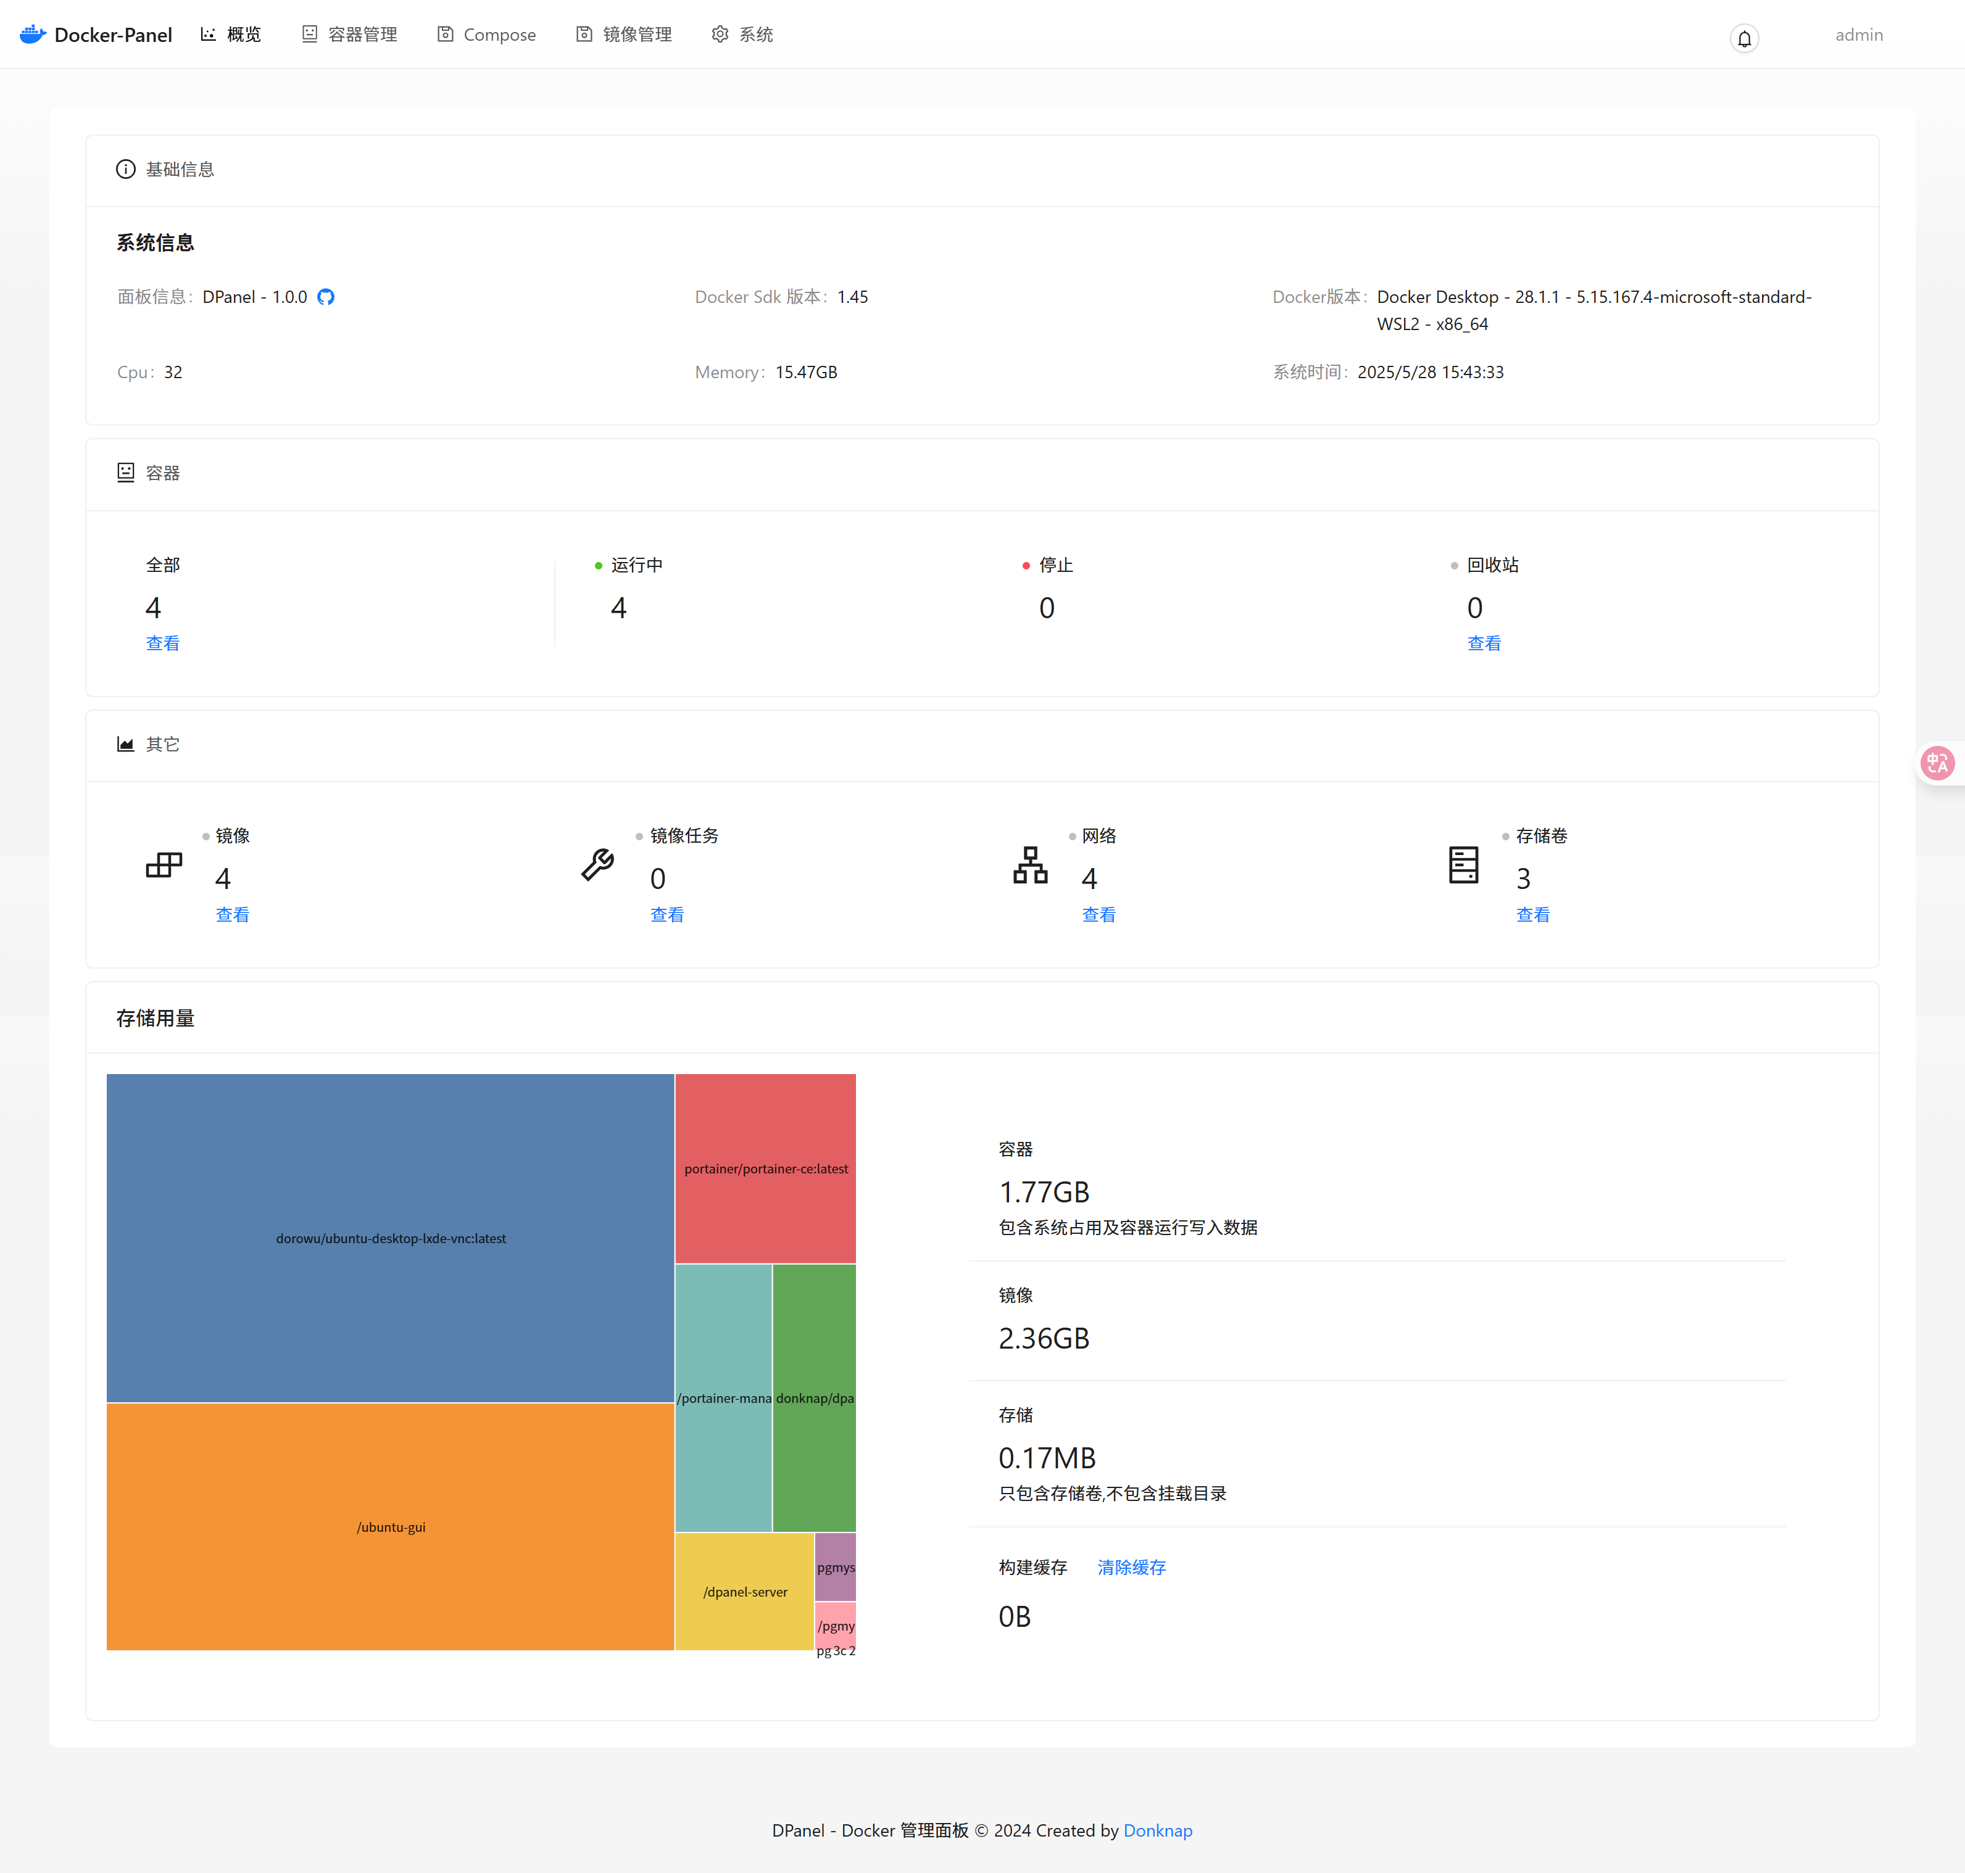View images via 查看 under 镜像
Viewport: 1965px width, 1873px height.
(233, 914)
